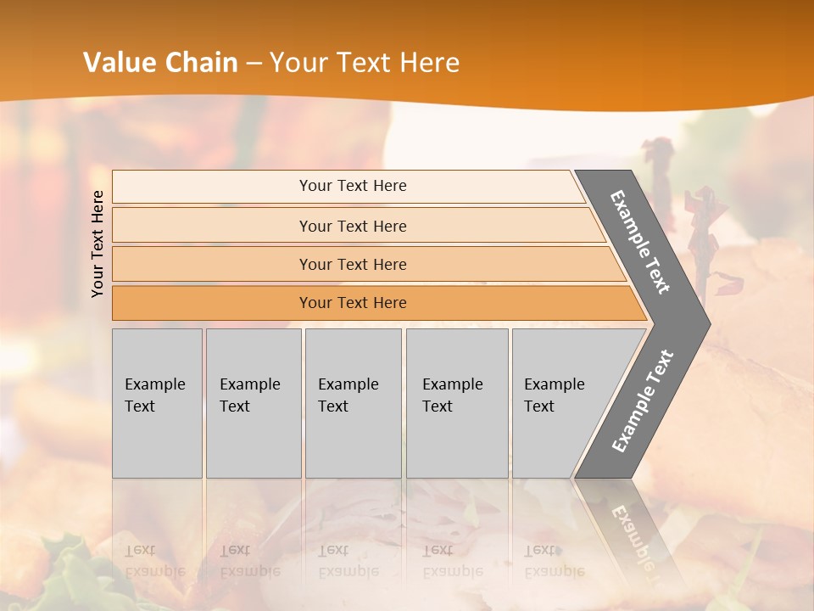This screenshot has height=611, width=814.
Task: Select the 'Value Chain – Your Text Here' title
Action: pyautogui.click(x=271, y=63)
